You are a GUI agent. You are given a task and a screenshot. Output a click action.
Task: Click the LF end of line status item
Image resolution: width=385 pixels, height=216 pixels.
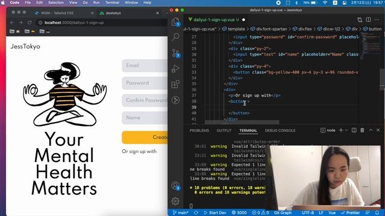click(321, 212)
